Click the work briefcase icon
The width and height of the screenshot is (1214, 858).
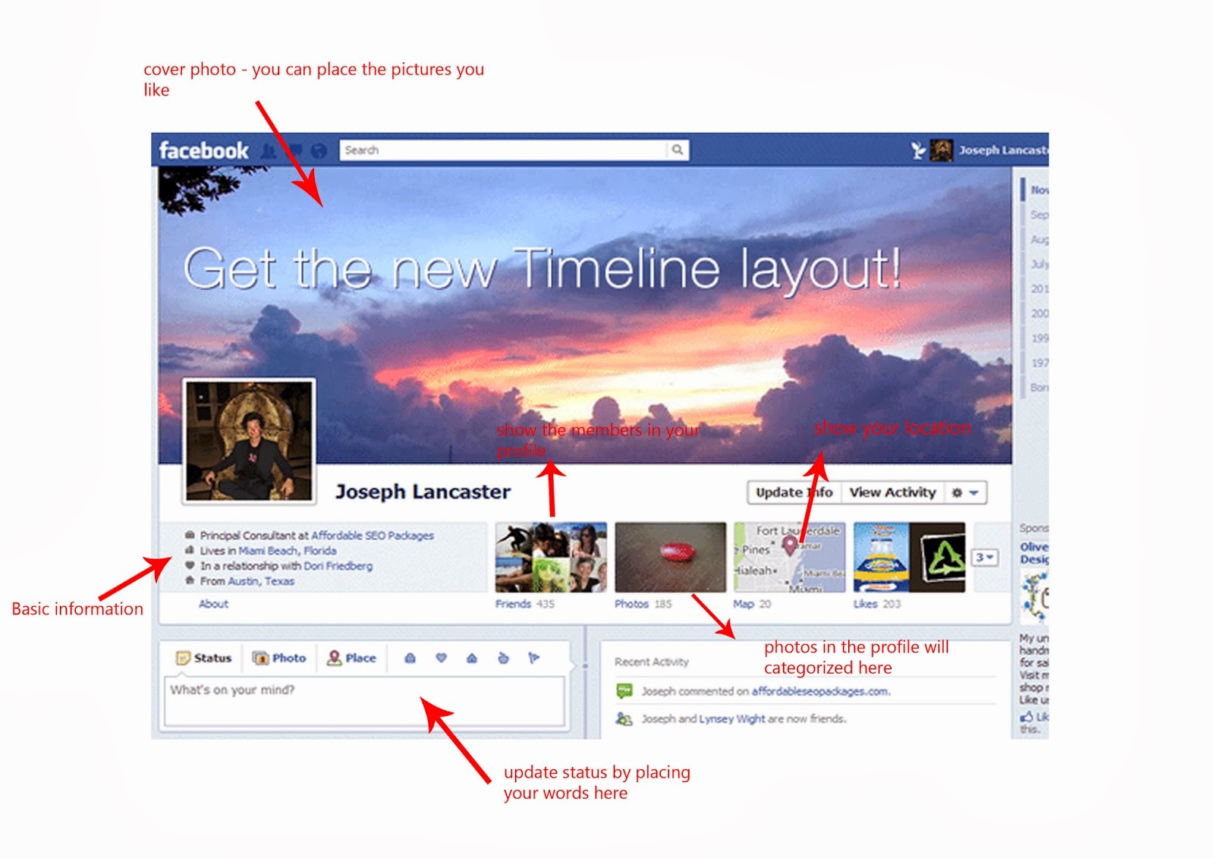pyautogui.click(x=190, y=535)
